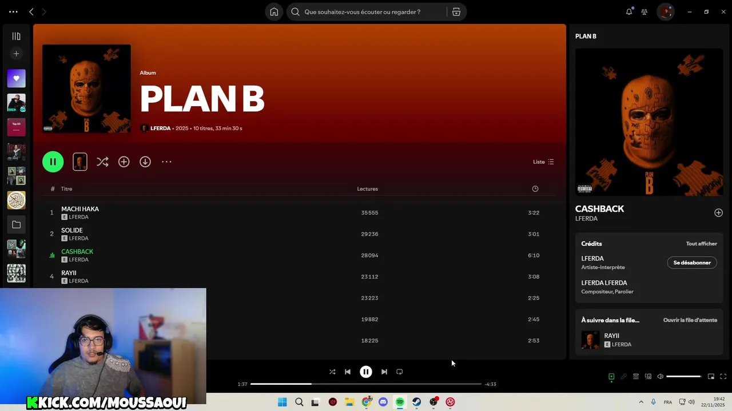The width and height of the screenshot is (732, 411).
Task: Adjust the volume slider
Action: pos(684,377)
